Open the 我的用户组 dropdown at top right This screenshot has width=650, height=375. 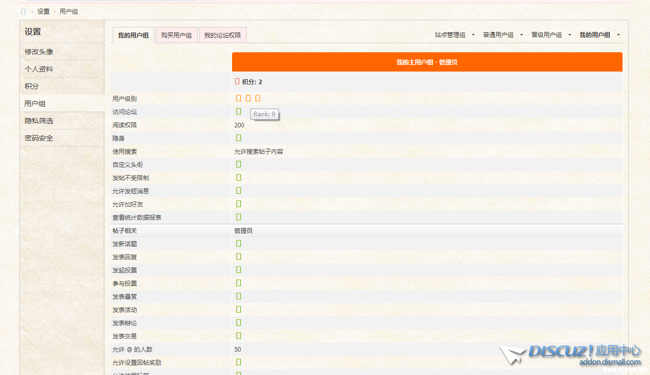pyautogui.click(x=599, y=35)
